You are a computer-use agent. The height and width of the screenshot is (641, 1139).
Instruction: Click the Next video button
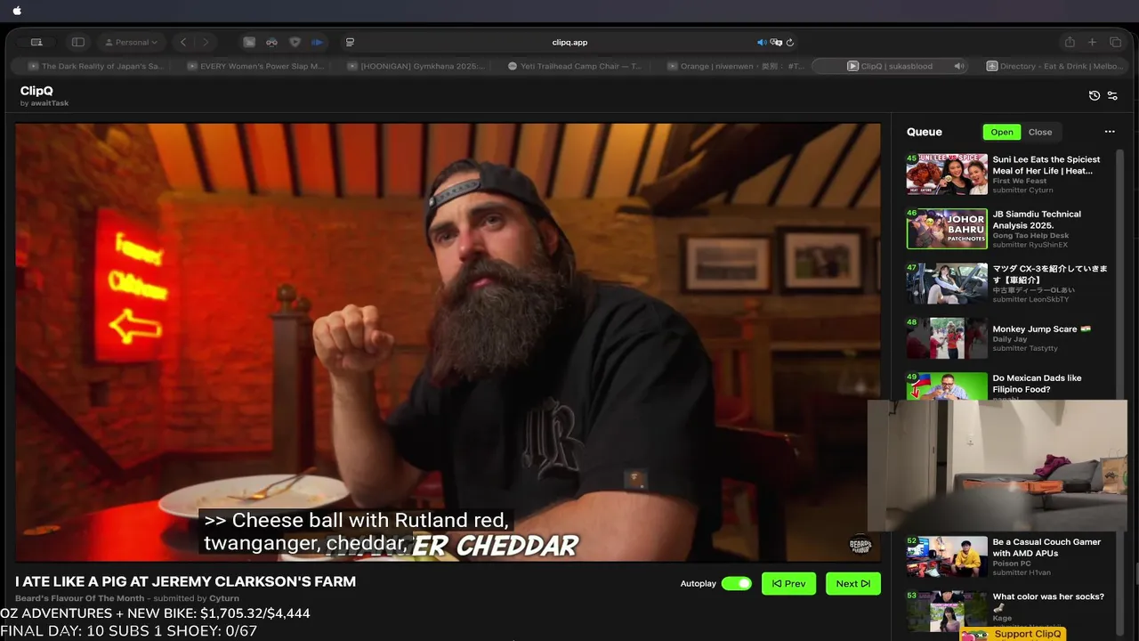click(852, 583)
